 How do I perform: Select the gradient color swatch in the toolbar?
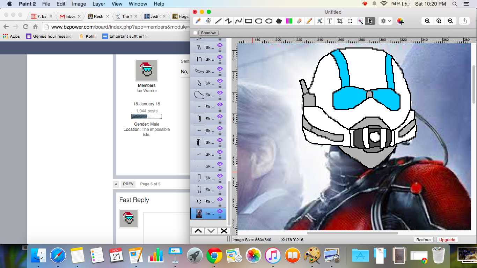[289, 21]
